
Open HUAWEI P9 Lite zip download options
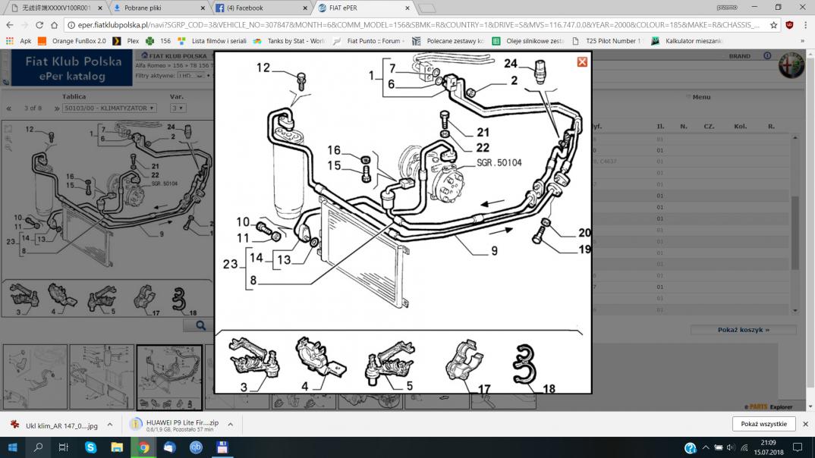(x=230, y=425)
